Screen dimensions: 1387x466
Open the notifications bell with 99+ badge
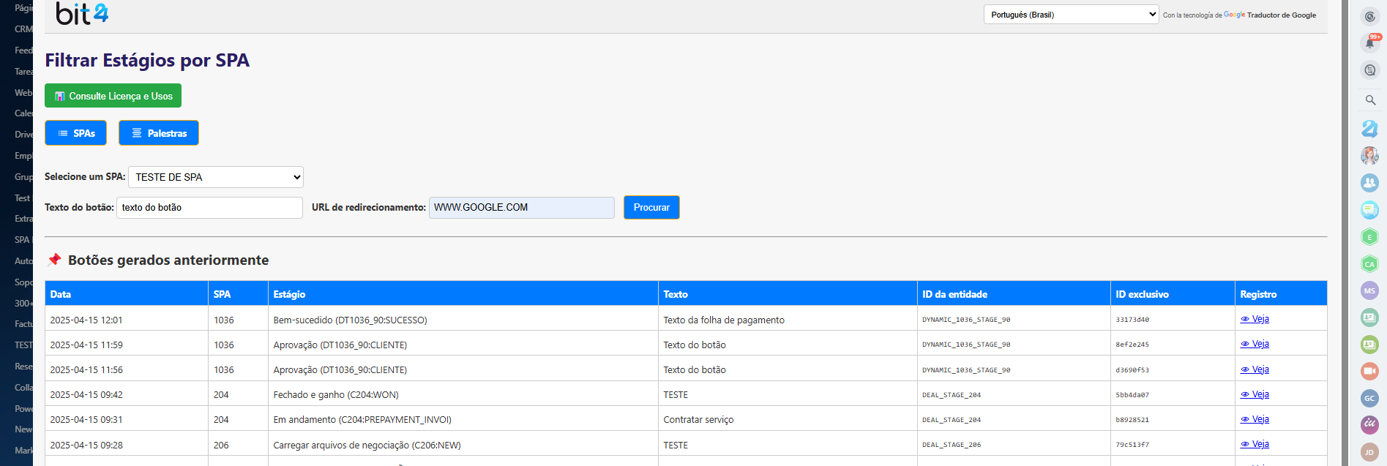point(1369,43)
